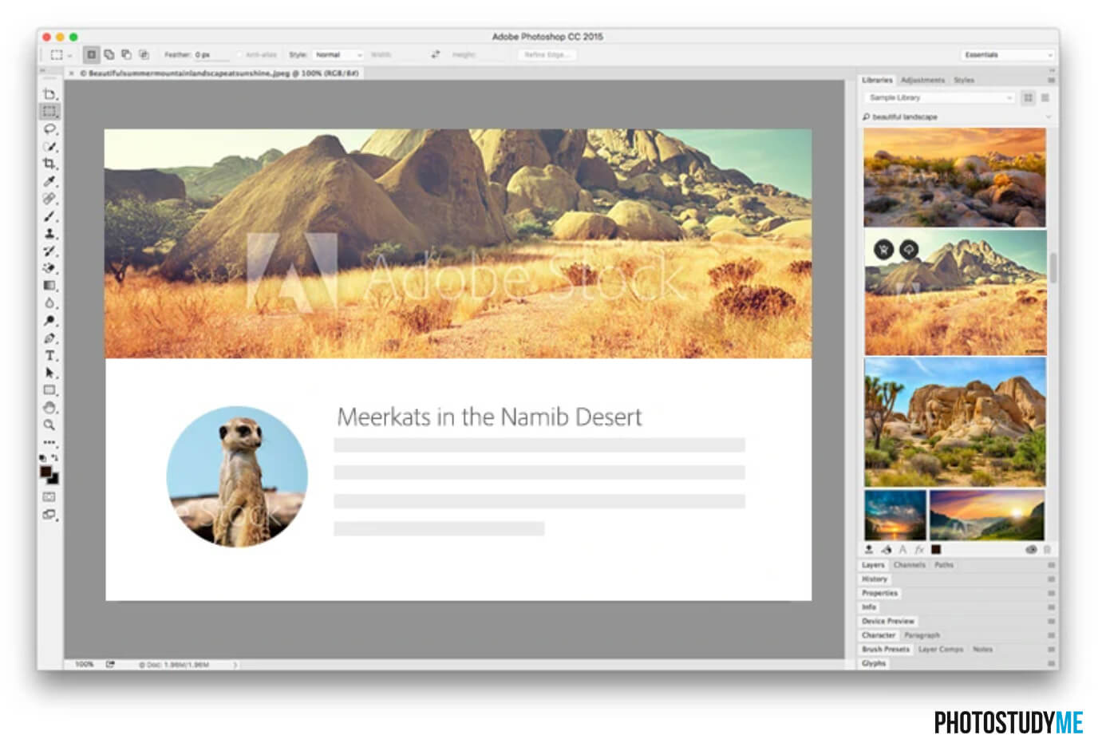Expand the Properties panel
This screenshot has height=747, width=1098.
pyautogui.click(x=879, y=594)
